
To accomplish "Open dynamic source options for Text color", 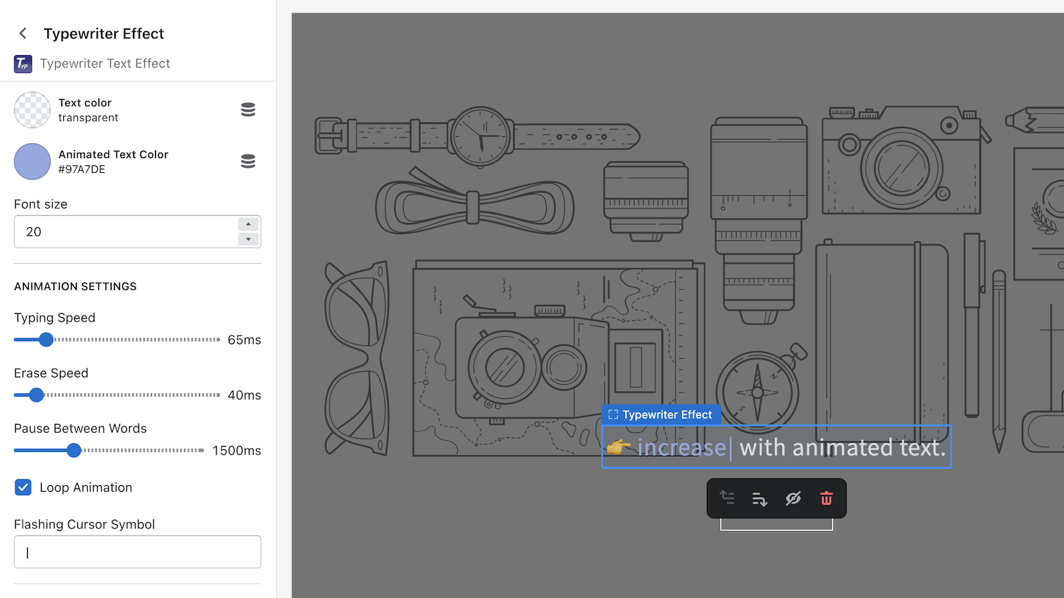I will point(248,110).
